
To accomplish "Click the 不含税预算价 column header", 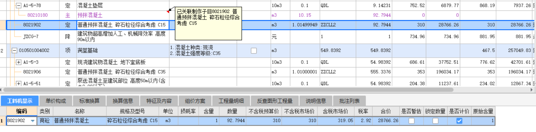I will pyautogui.click(x=263, y=111).
